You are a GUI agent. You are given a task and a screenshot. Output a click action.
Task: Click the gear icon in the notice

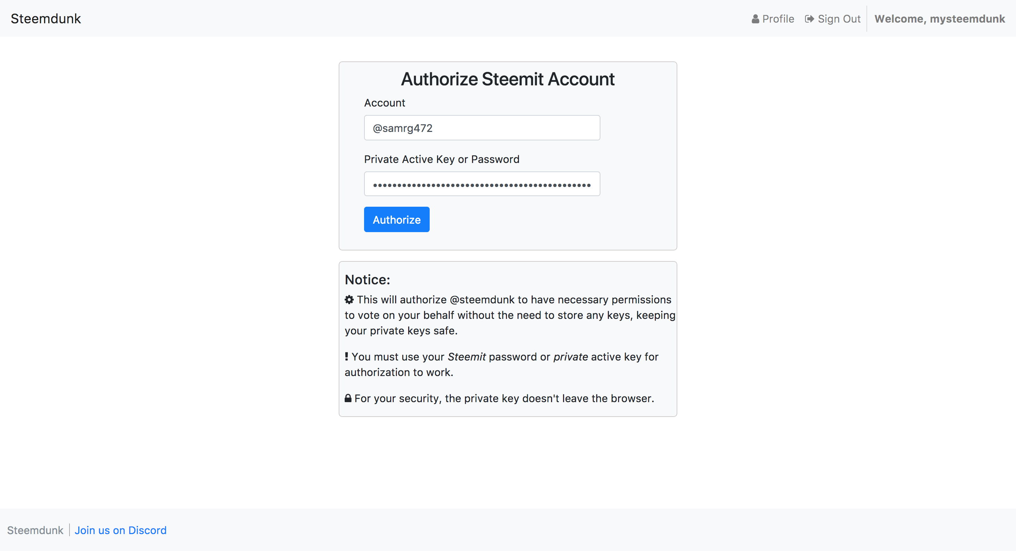[x=349, y=299]
